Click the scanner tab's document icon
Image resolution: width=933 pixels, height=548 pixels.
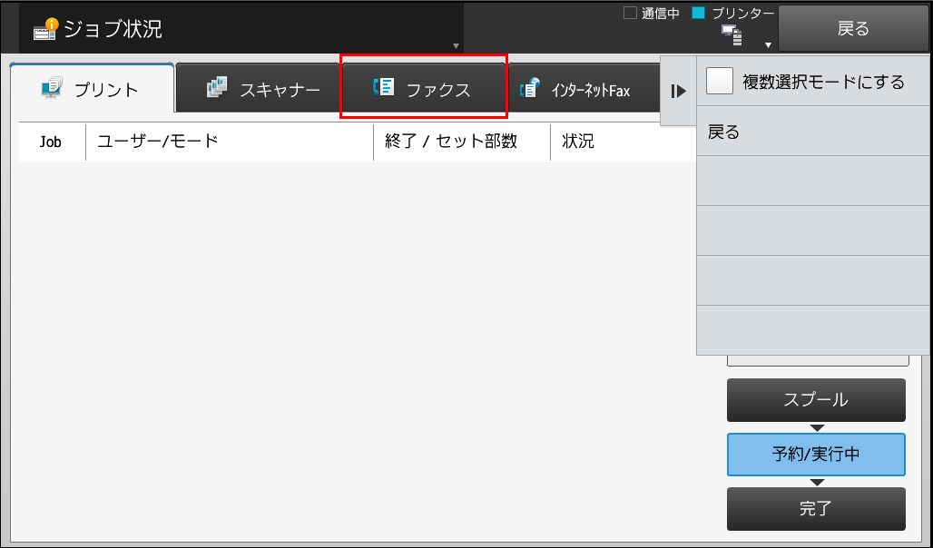pos(217,87)
